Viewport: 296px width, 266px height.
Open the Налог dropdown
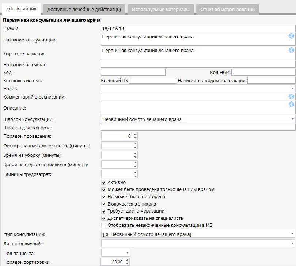[293, 89]
